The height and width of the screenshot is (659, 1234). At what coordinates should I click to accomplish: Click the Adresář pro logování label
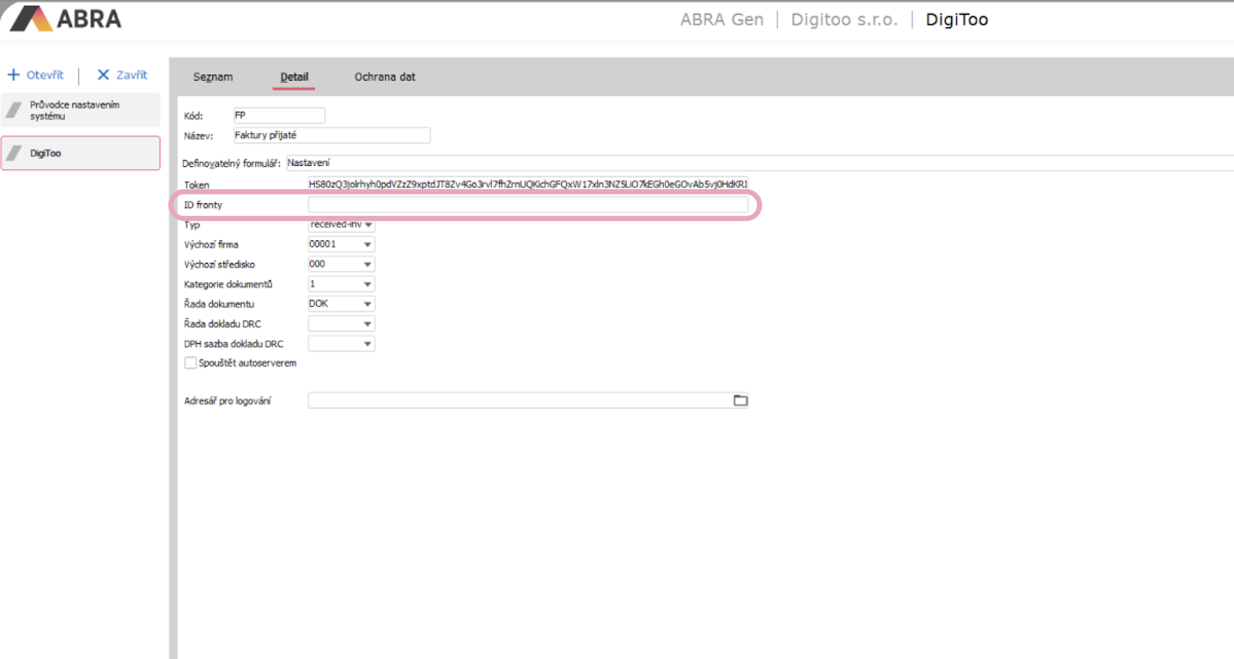point(227,401)
